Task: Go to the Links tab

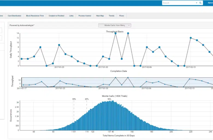Action: tap(71, 16)
